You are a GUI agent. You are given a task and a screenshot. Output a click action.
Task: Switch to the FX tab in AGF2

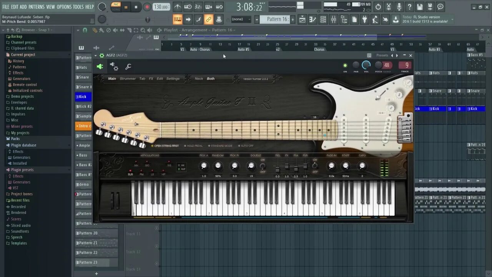[151, 78]
